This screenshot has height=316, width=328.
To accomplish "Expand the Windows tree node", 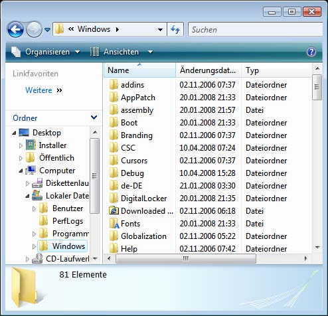I will tap(34, 246).
